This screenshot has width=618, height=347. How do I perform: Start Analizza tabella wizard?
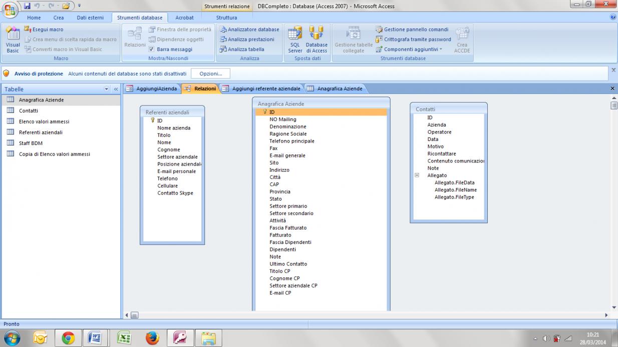[x=242, y=49]
